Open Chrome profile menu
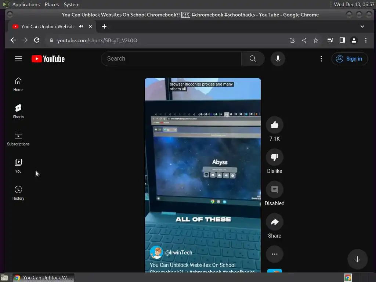 (354, 40)
